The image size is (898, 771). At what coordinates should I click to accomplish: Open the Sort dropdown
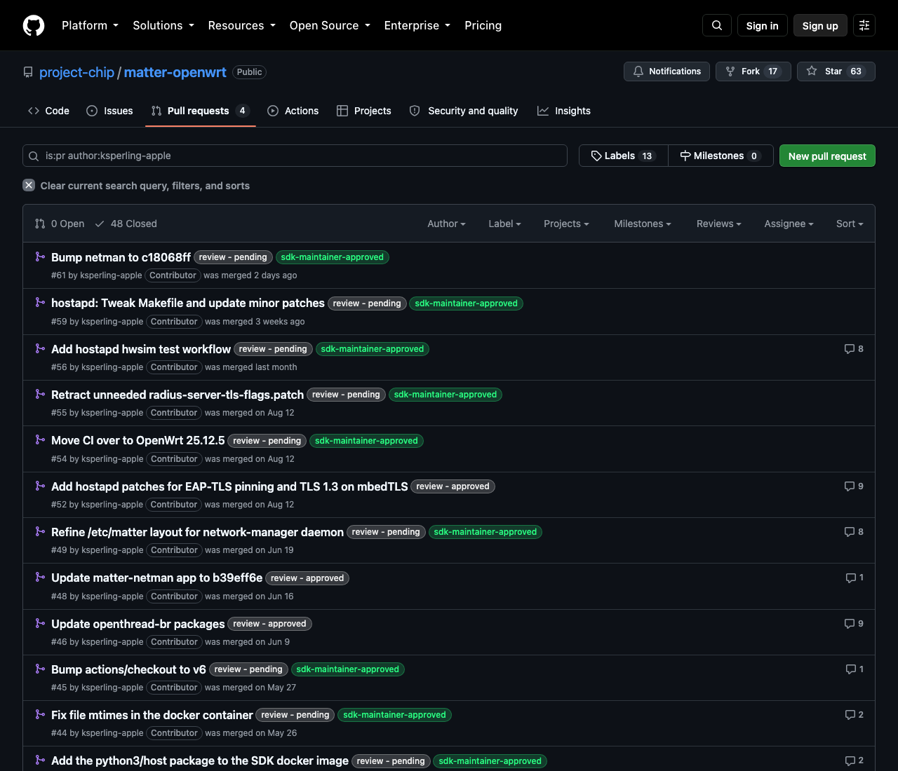pos(850,224)
